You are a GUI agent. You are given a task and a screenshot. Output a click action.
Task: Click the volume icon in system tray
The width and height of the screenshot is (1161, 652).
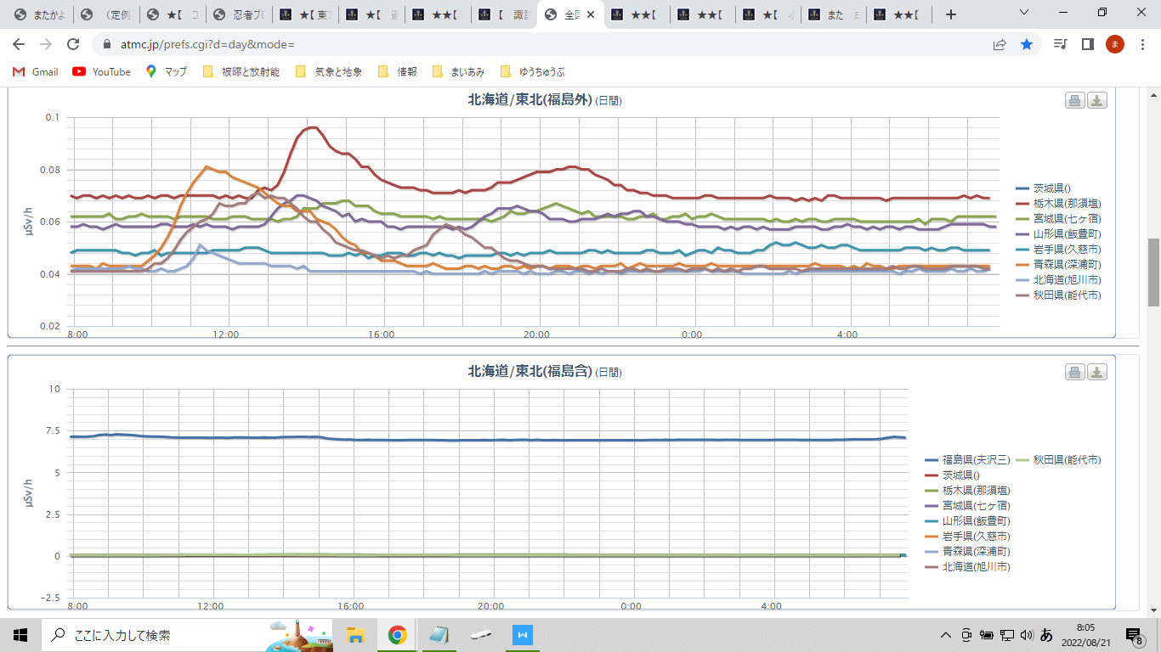click(1027, 634)
